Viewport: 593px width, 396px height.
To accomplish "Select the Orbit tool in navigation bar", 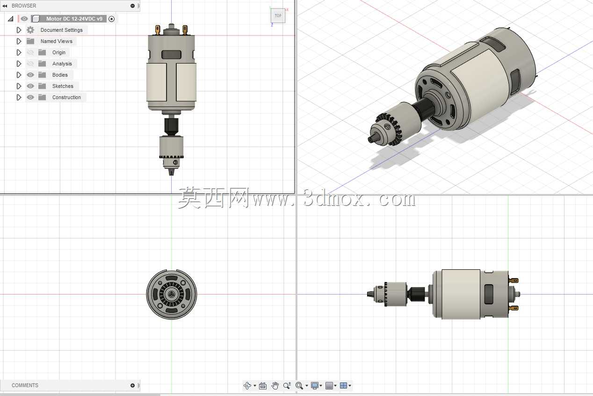I will tap(247, 386).
